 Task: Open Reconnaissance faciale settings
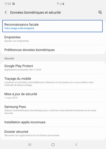coord(53,26)
